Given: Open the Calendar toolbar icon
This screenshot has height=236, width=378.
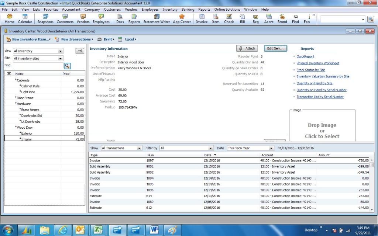Looking at the screenshot, I should (x=25, y=18).
